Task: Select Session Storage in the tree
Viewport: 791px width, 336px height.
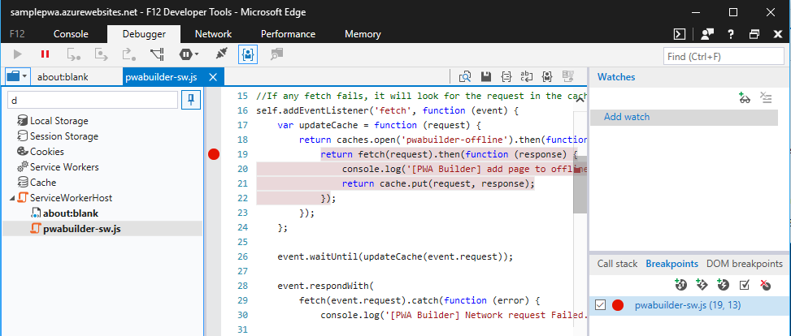Action: click(x=64, y=136)
